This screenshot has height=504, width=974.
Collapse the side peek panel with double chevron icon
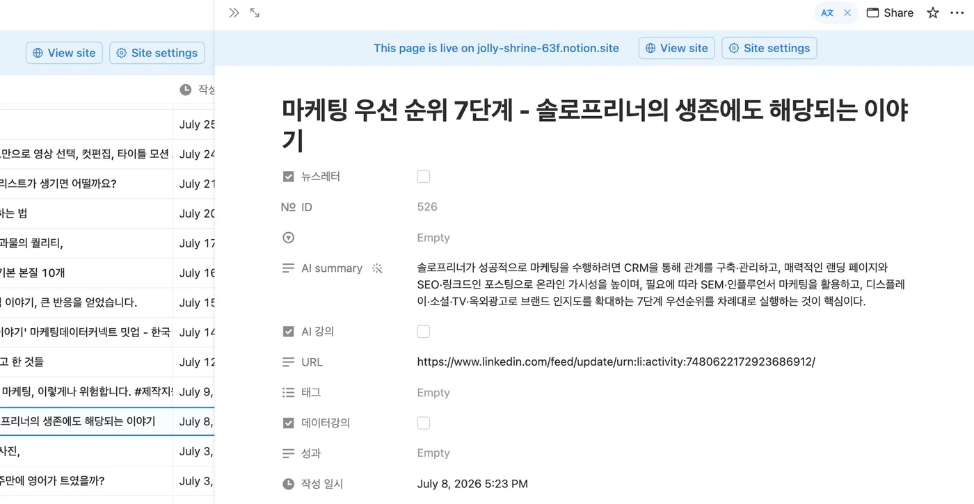[x=234, y=13]
